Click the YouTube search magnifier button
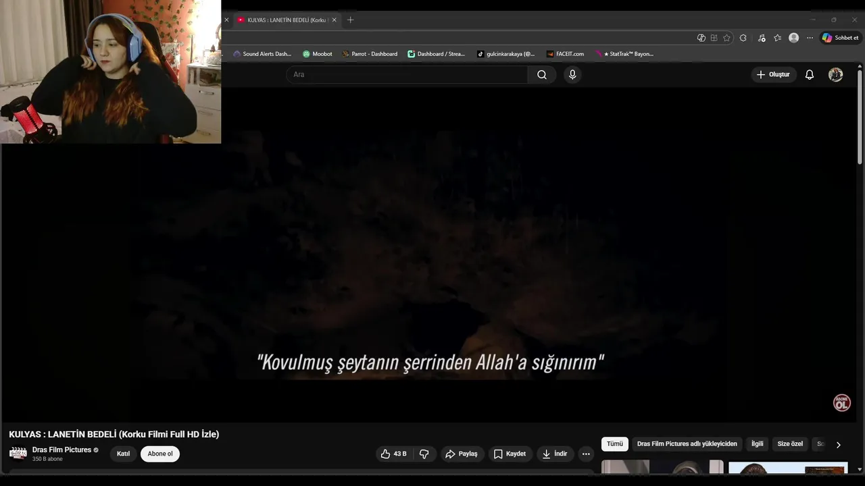 pos(542,75)
